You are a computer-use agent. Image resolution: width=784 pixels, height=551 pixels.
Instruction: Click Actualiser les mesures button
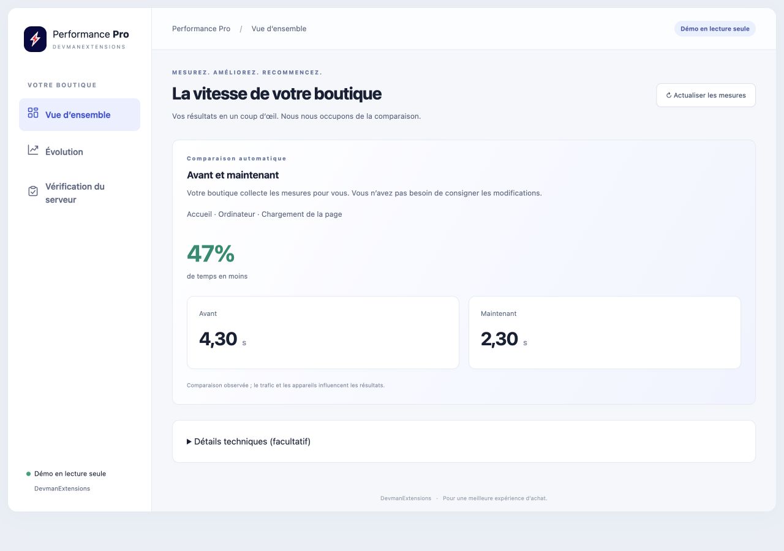click(706, 96)
